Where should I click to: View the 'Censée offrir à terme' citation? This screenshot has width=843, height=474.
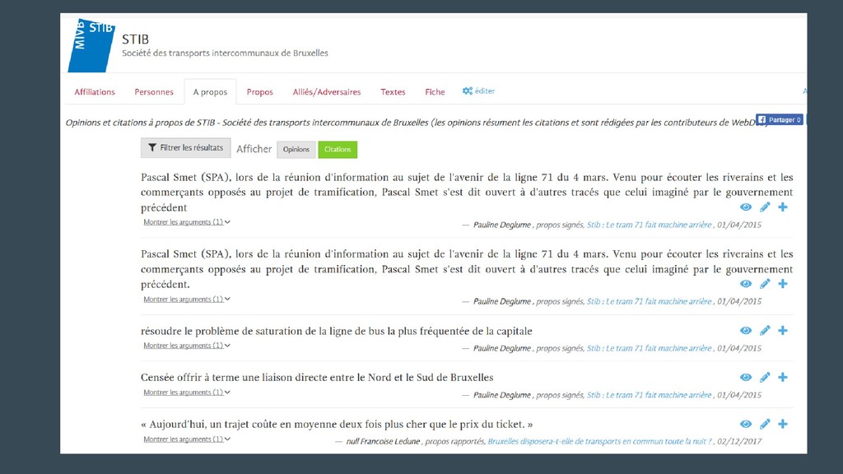click(746, 377)
